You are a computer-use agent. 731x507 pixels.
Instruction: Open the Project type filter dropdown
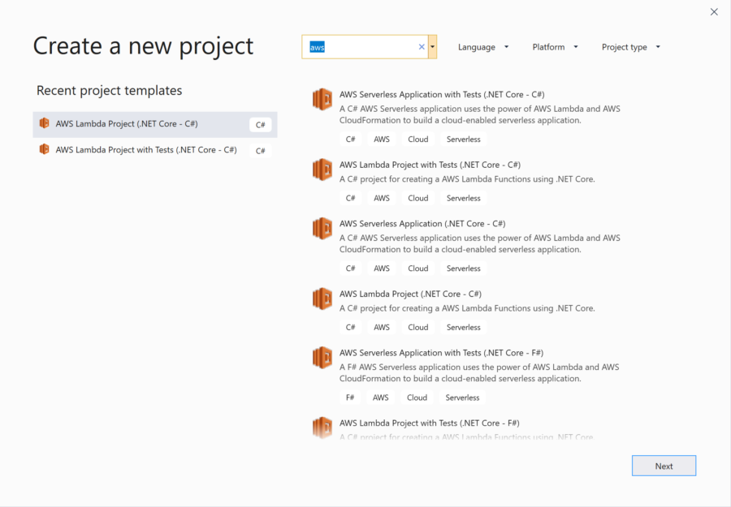click(631, 47)
